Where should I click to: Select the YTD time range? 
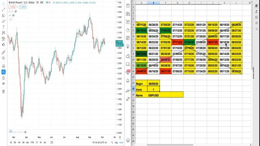pyautogui.click(x=32, y=142)
